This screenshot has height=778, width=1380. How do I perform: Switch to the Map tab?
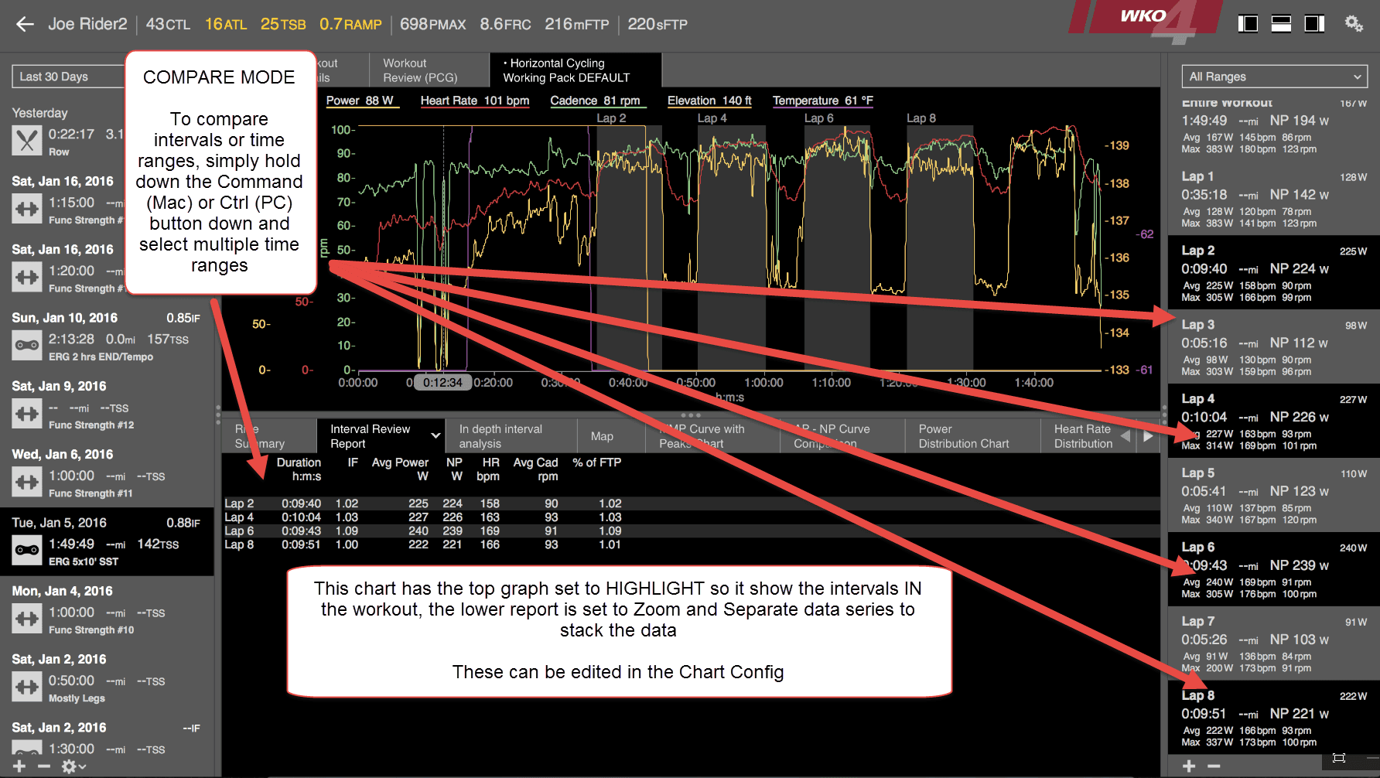click(x=603, y=436)
